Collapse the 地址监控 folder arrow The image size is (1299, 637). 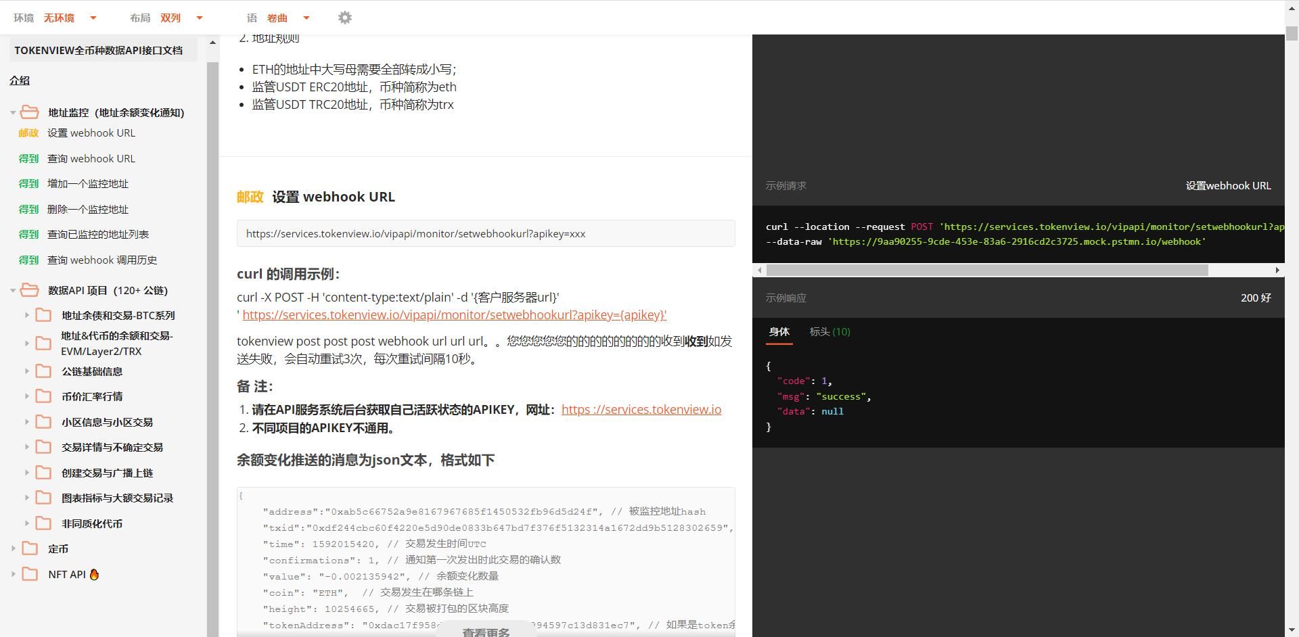13,113
